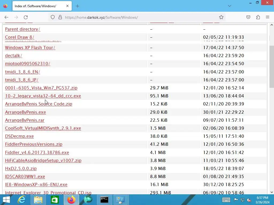Open the network tray icon
The height and width of the screenshot is (205, 274).
pyautogui.click(x=242, y=200)
